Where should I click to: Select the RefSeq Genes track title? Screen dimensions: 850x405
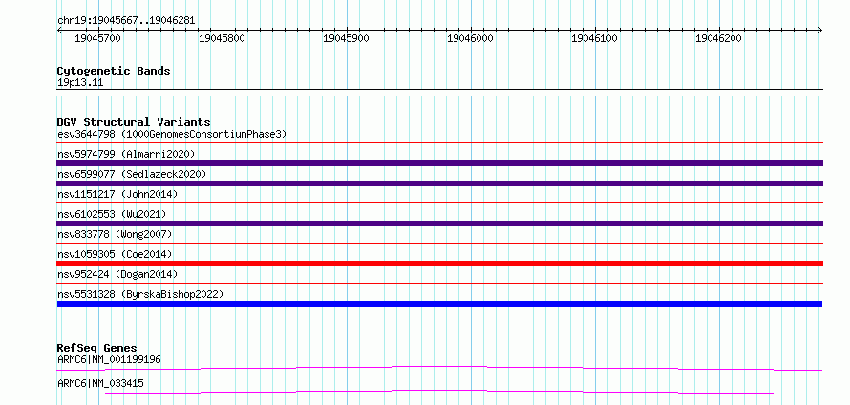click(x=97, y=348)
